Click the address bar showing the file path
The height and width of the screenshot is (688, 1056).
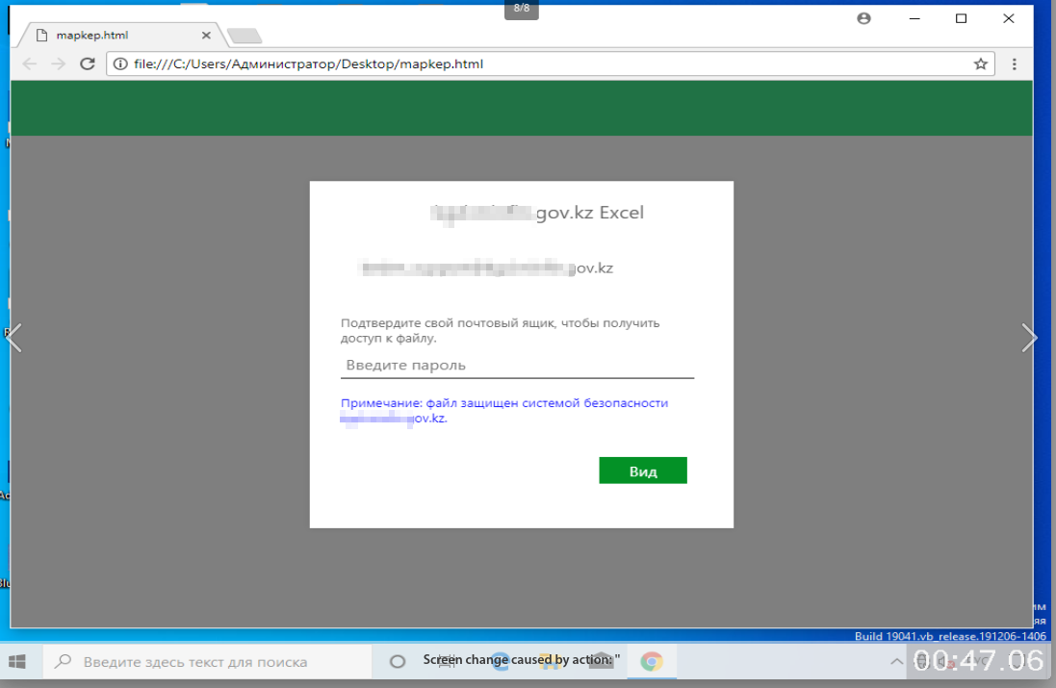pyautogui.click(x=549, y=64)
